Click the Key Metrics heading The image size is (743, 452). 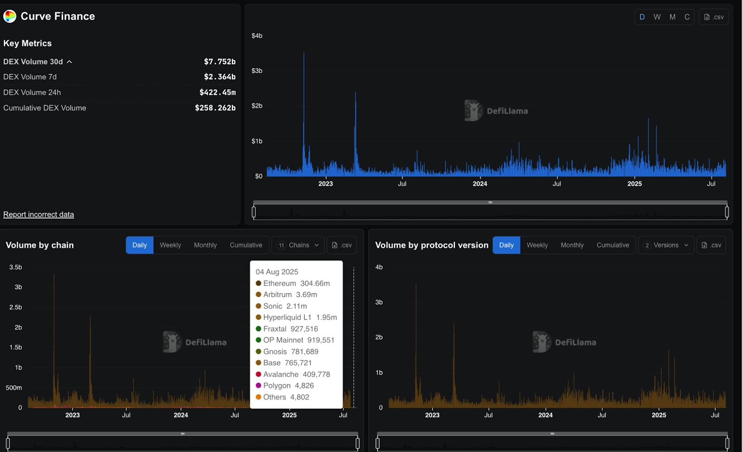[x=27, y=43]
